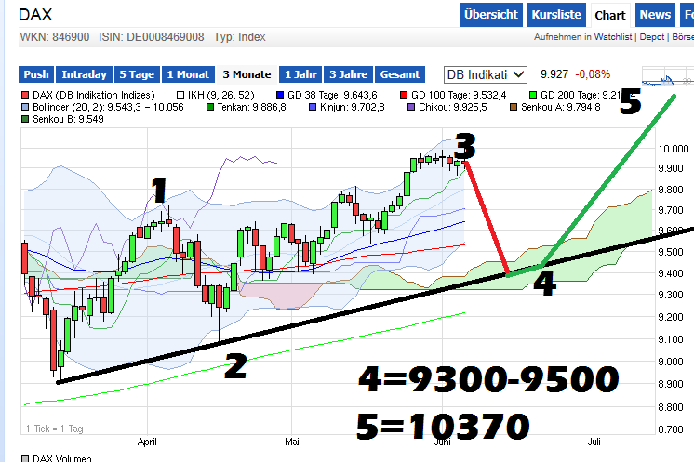
Task: Click the green Tenkan legend swatch
Action: tap(210, 107)
